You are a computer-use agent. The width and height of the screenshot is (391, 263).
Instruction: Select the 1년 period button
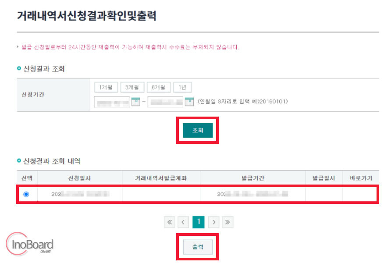182,87
